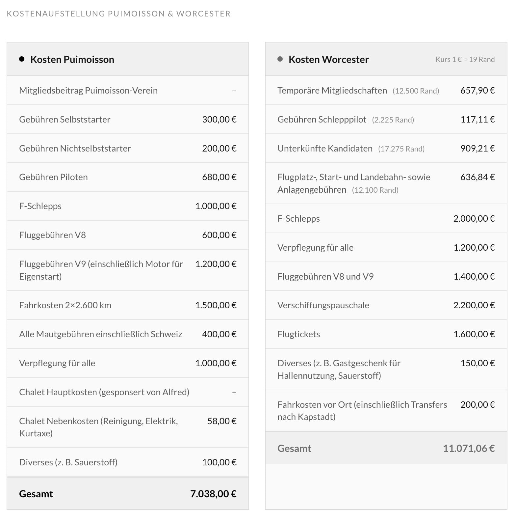Screen dimensions: 516x523
Task: Click the Chalet Hauptkosten gesponsert von Alfred row
Action: [128, 392]
